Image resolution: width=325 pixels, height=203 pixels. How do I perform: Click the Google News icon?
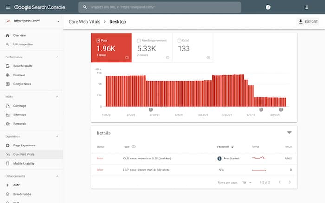(x=8, y=84)
